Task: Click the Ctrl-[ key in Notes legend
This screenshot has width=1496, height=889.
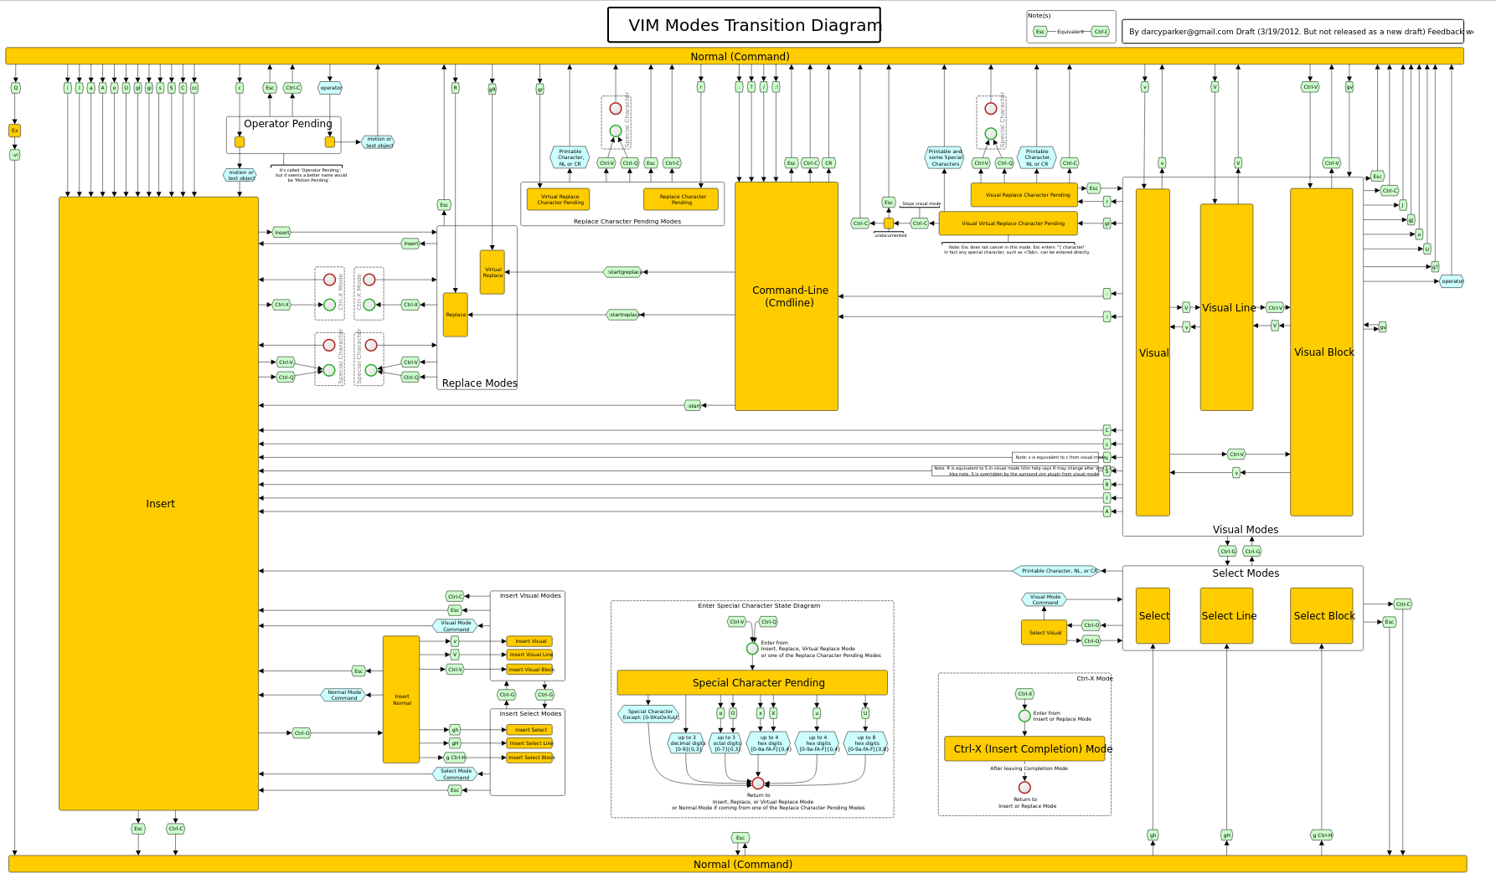Action: pyautogui.click(x=1100, y=32)
